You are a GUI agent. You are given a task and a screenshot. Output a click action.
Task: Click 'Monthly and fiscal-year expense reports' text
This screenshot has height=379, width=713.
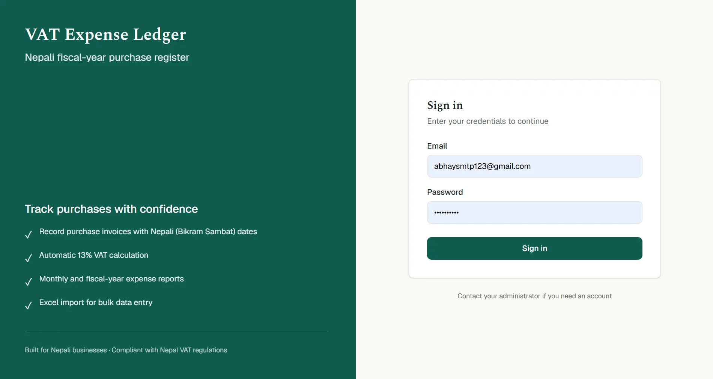(x=111, y=279)
